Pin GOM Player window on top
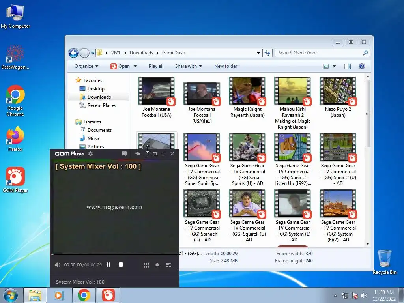The width and height of the screenshot is (404, 303). tap(138, 154)
